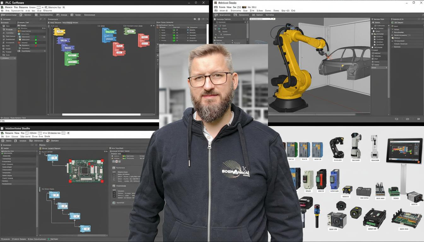Click the monitor icon in the watch table header
This screenshot has height=242, width=424.
pyautogui.click(x=195, y=19)
